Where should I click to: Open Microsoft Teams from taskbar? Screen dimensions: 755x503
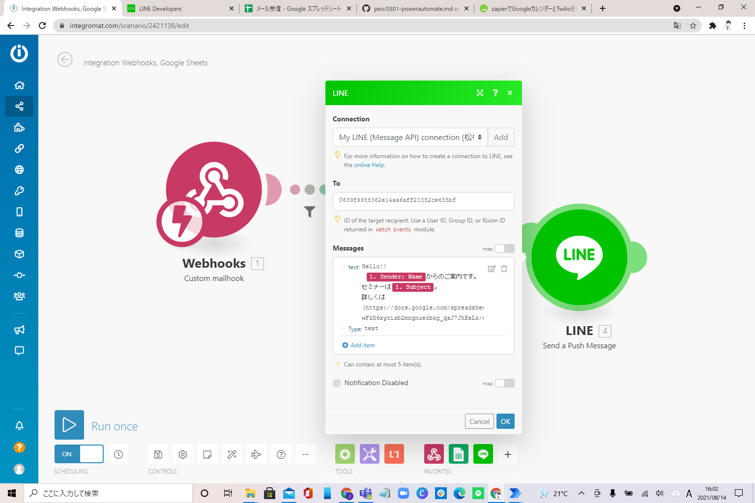click(366, 493)
